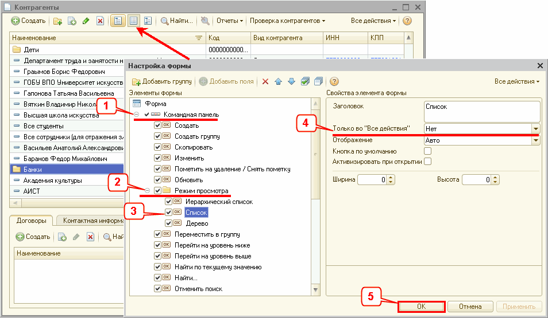Click copy item icon in Контрагенты toolbar
548x318 pixels.
(72, 21)
